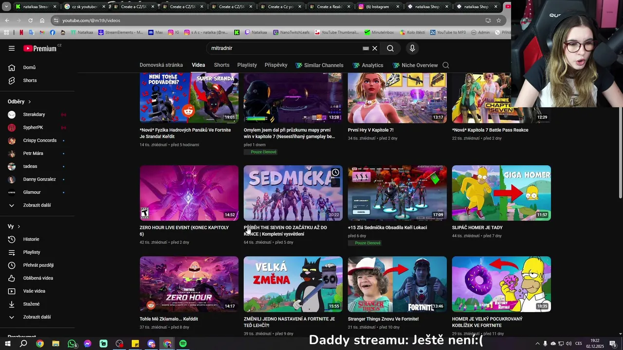This screenshot has width=623, height=350.
Task: Show hidden system tray icons
Action: click(x=537, y=344)
